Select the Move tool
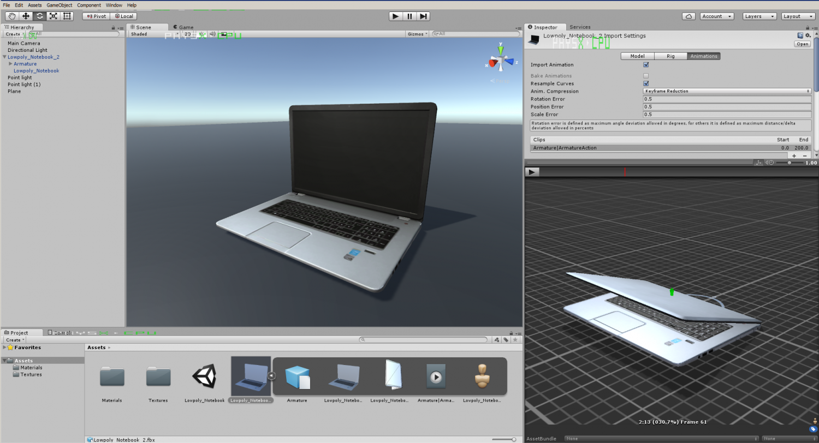Image resolution: width=819 pixels, height=443 pixels. [x=26, y=16]
